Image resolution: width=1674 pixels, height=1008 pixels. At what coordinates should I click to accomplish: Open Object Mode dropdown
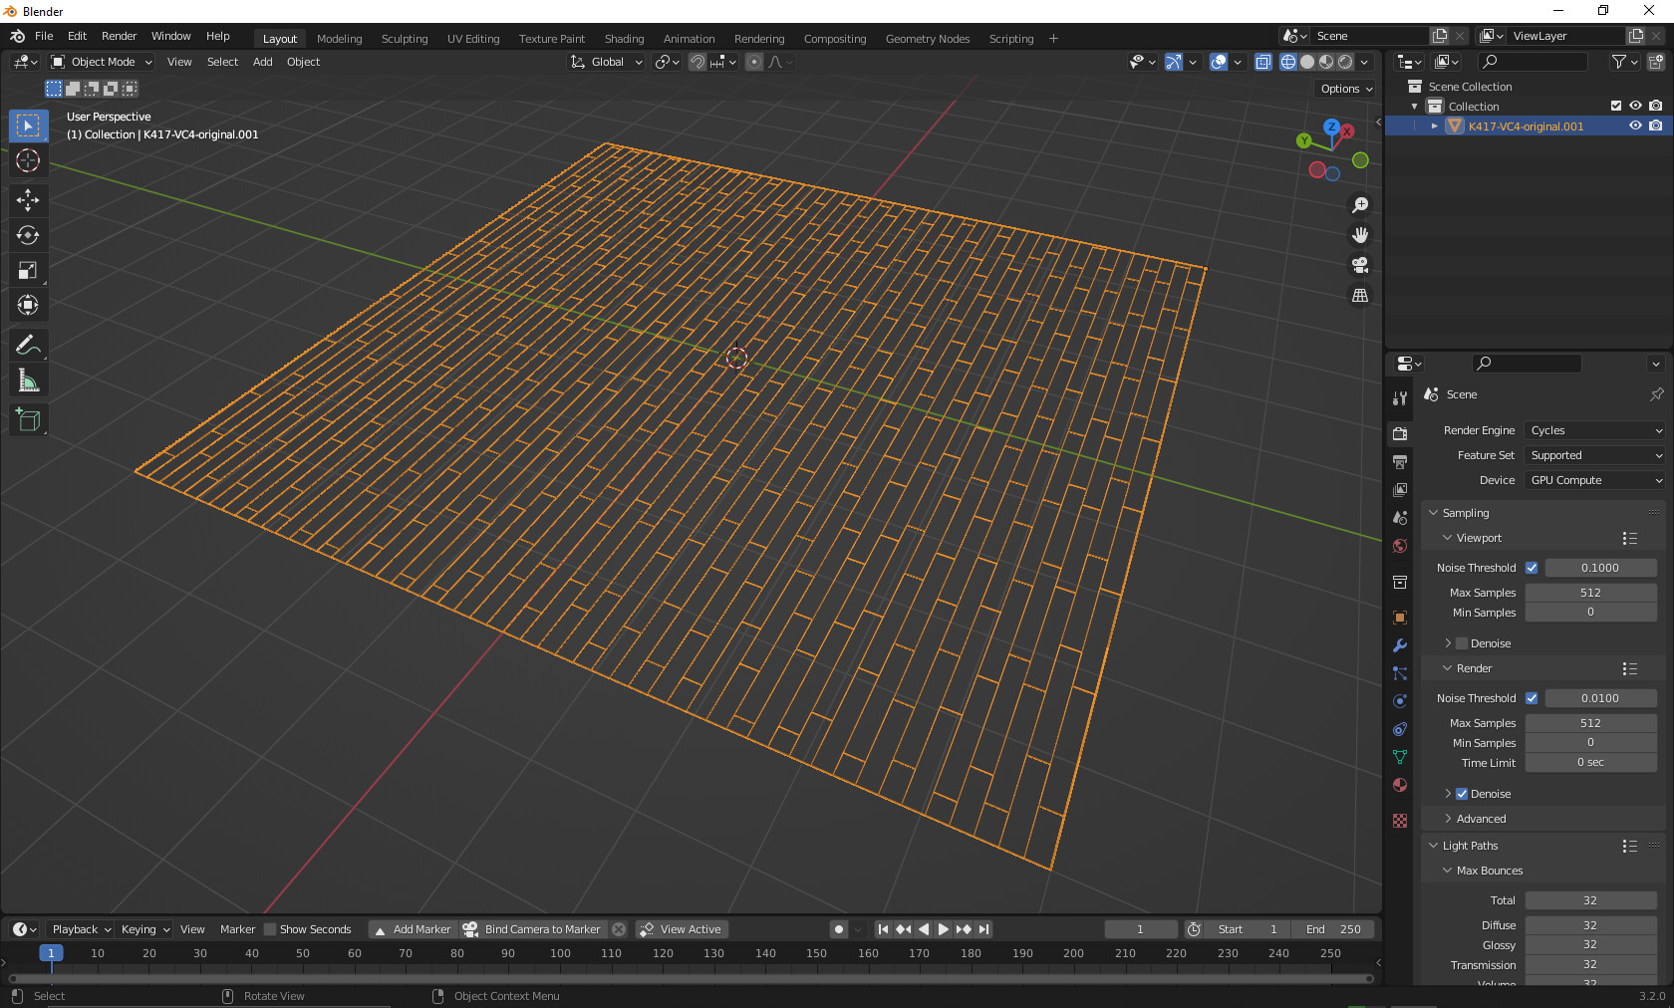102,62
